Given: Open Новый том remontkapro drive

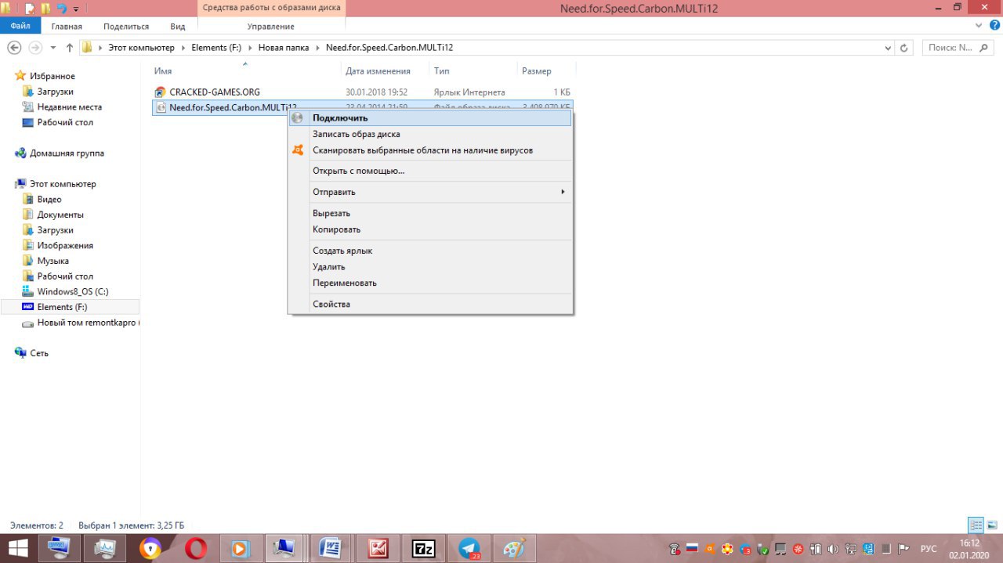Looking at the screenshot, I should pos(81,323).
